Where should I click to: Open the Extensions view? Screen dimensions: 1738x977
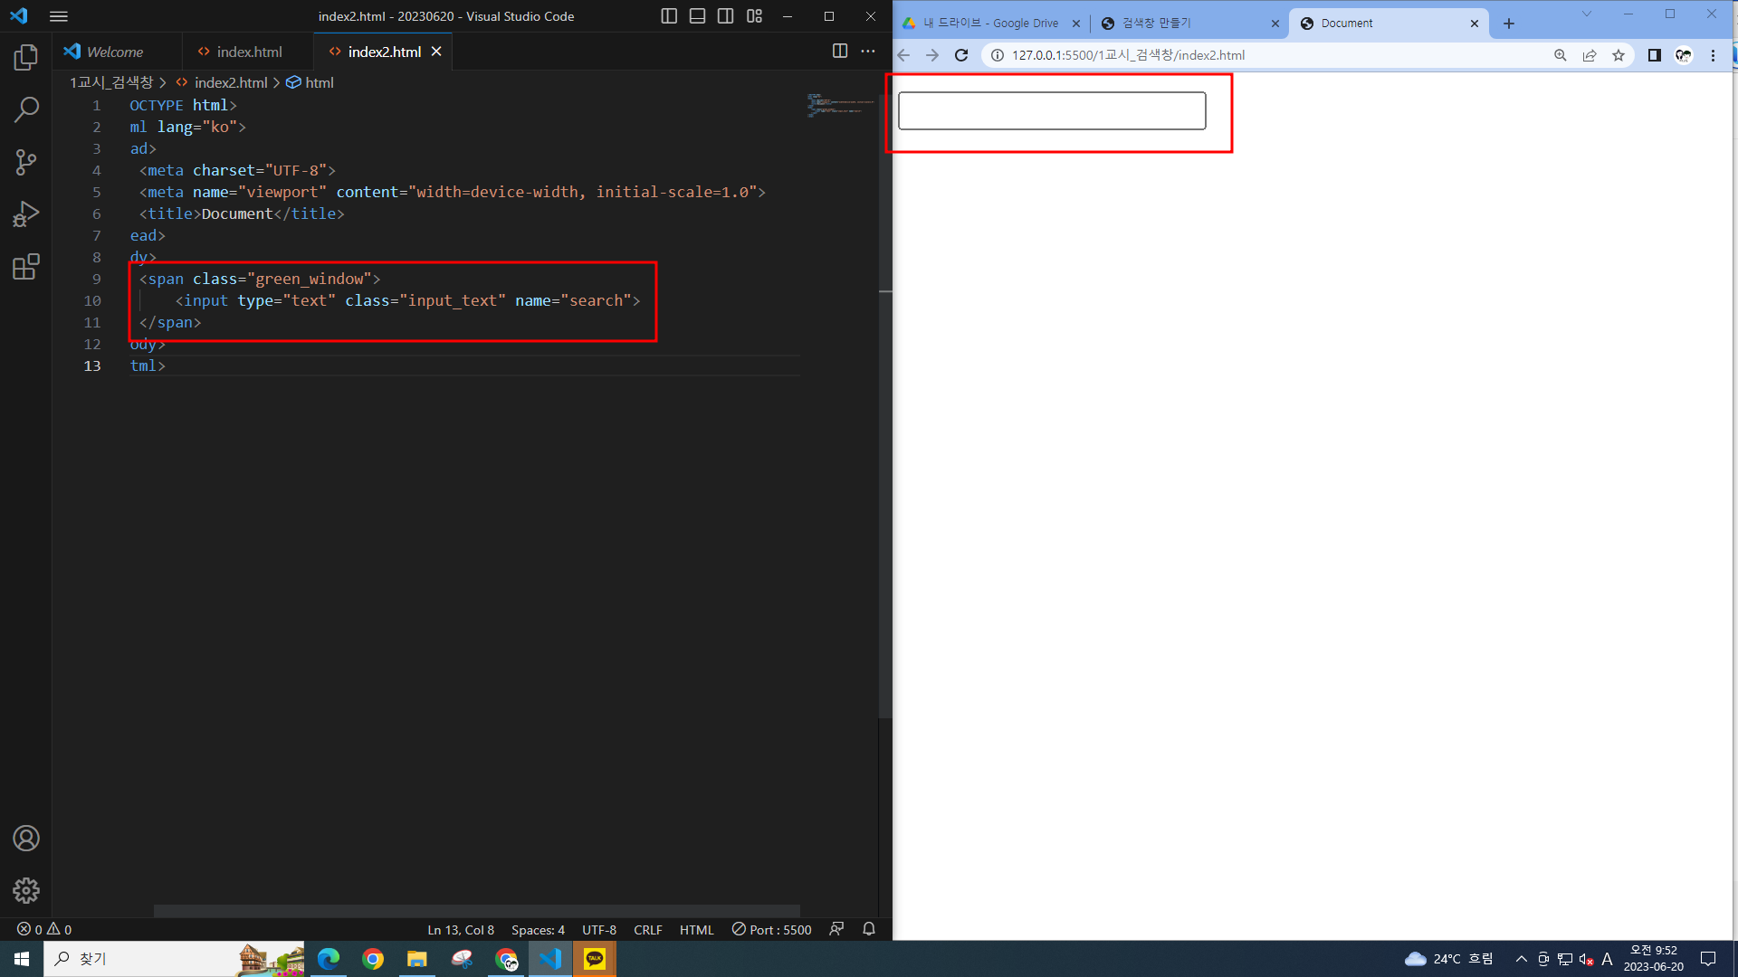point(26,267)
